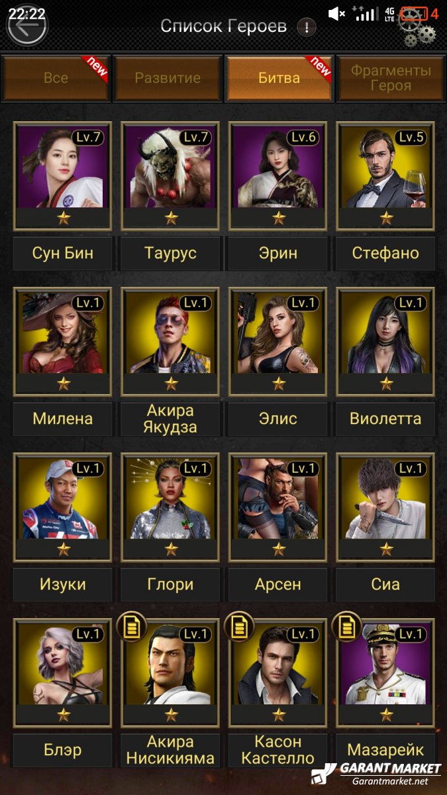Select the Эрин hero card
Image resolution: width=447 pixels, height=795 pixels.
coord(278,176)
